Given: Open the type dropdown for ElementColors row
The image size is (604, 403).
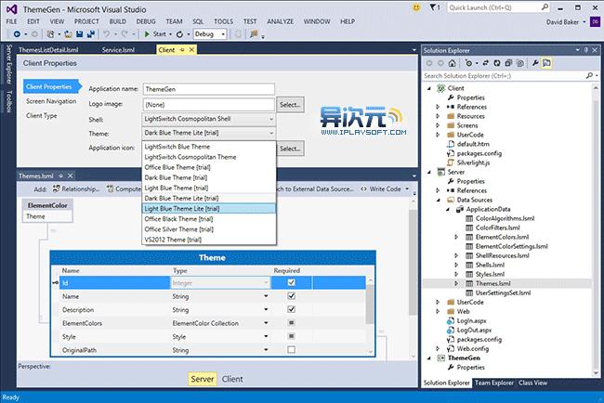Looking at the screenshot, I should 266,323.
